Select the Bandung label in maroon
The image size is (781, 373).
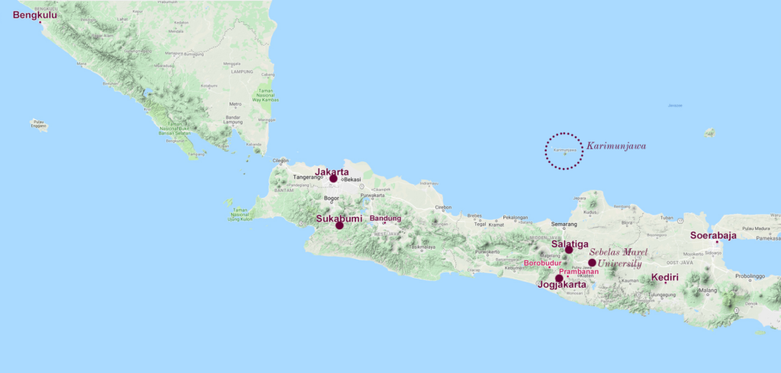click(x=385, y=218)
